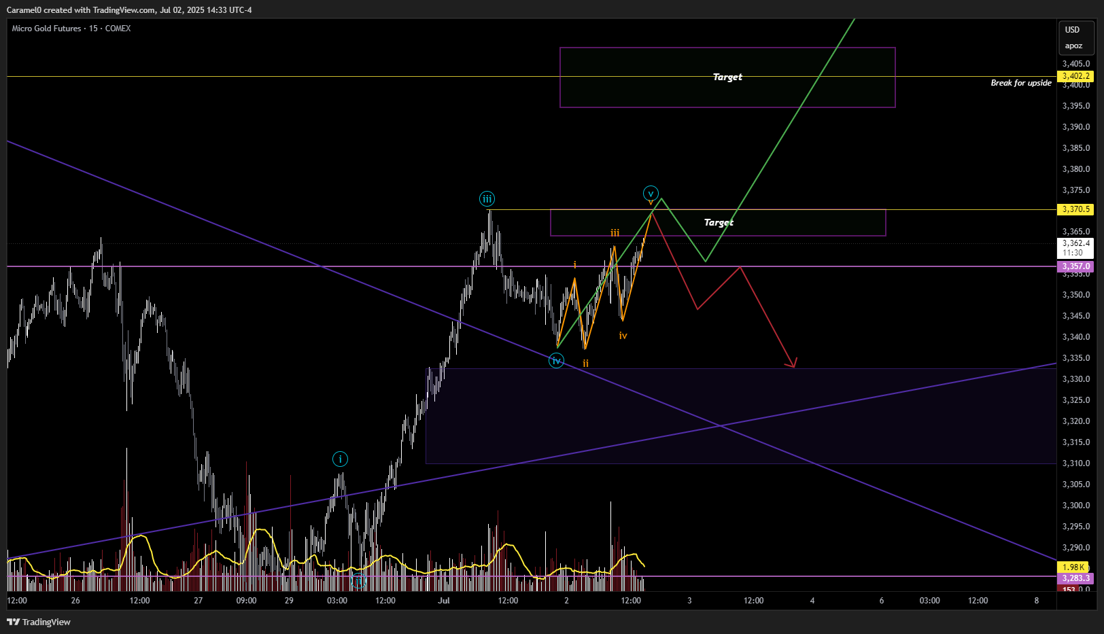
Task: Click the '6' date on time axis
Action: (x=882, y=601)
